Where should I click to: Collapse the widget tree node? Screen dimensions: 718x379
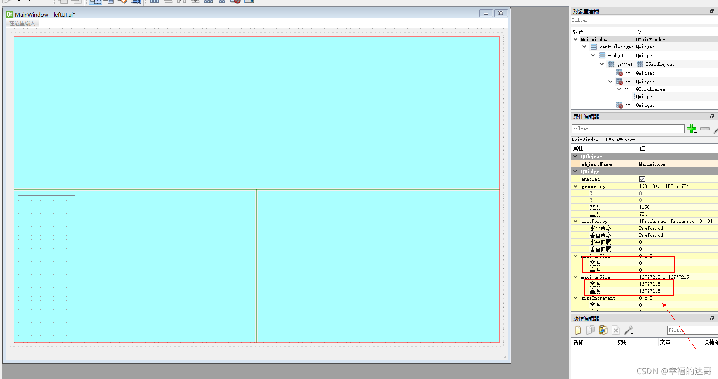(x=593, y=55)
